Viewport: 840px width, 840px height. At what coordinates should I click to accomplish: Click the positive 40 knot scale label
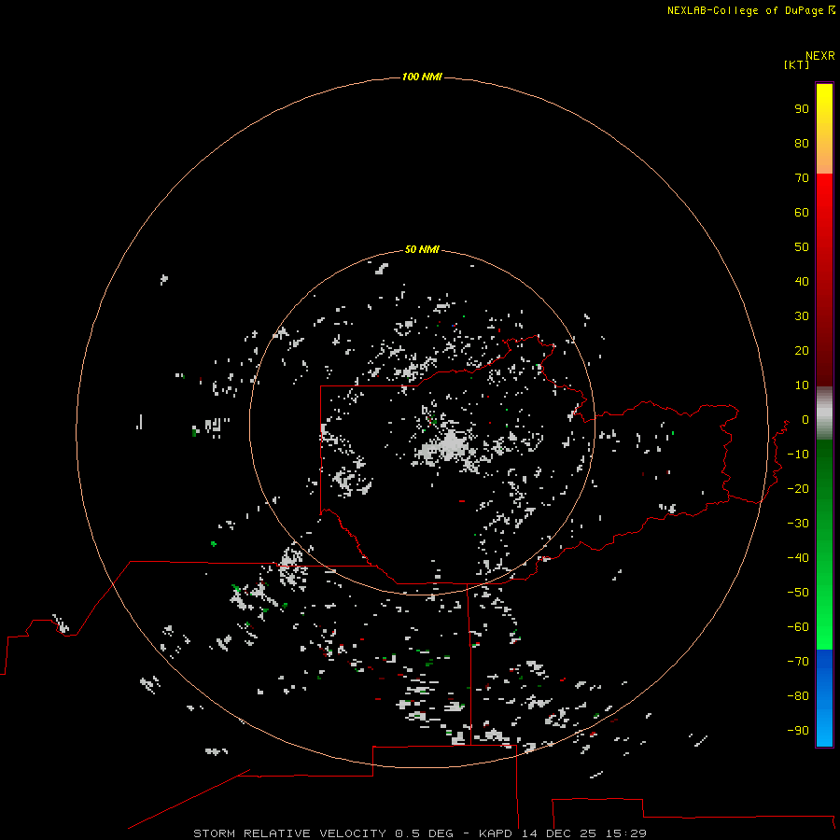(802, 281)
